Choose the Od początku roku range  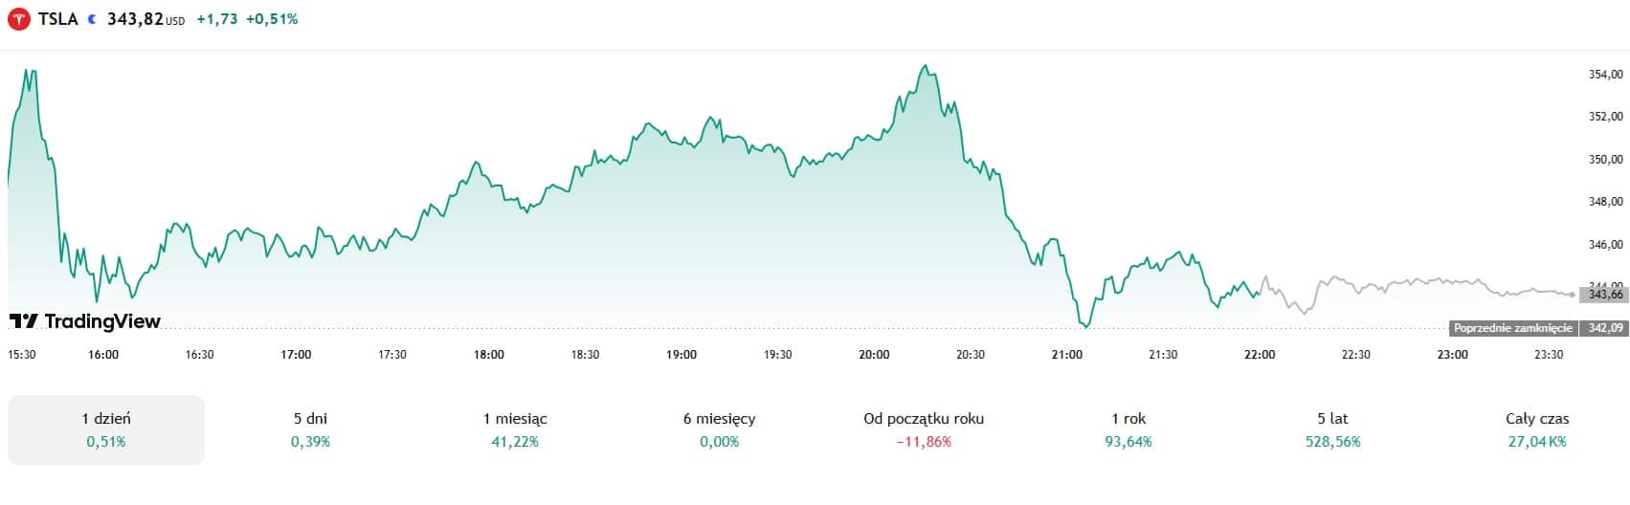pos(924,429)
